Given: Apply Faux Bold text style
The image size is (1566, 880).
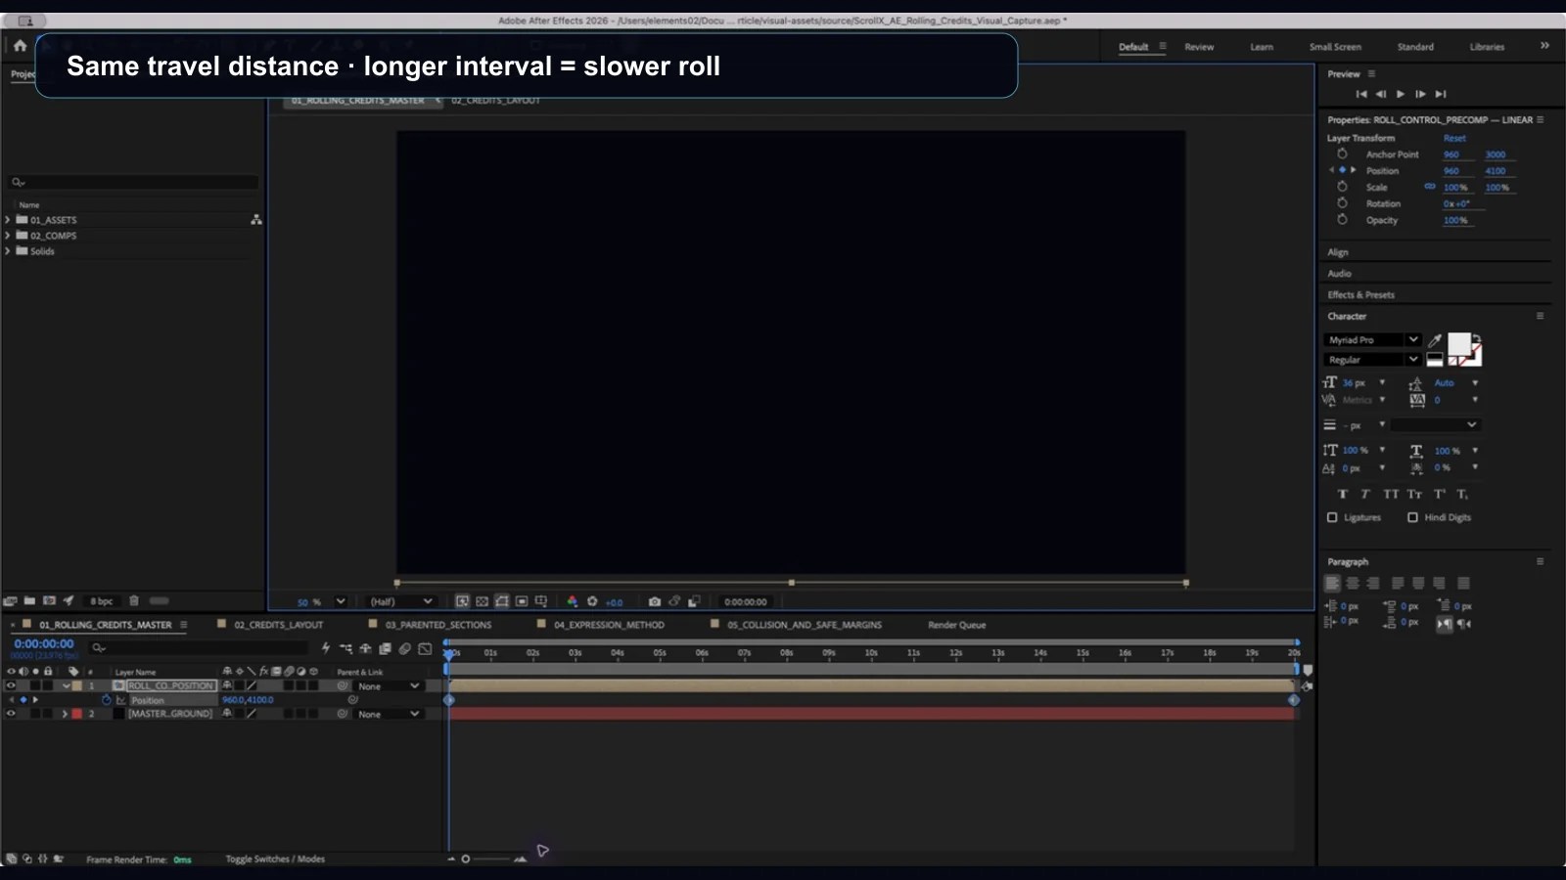Looking at the screenshot, I should click(1343, 495).
